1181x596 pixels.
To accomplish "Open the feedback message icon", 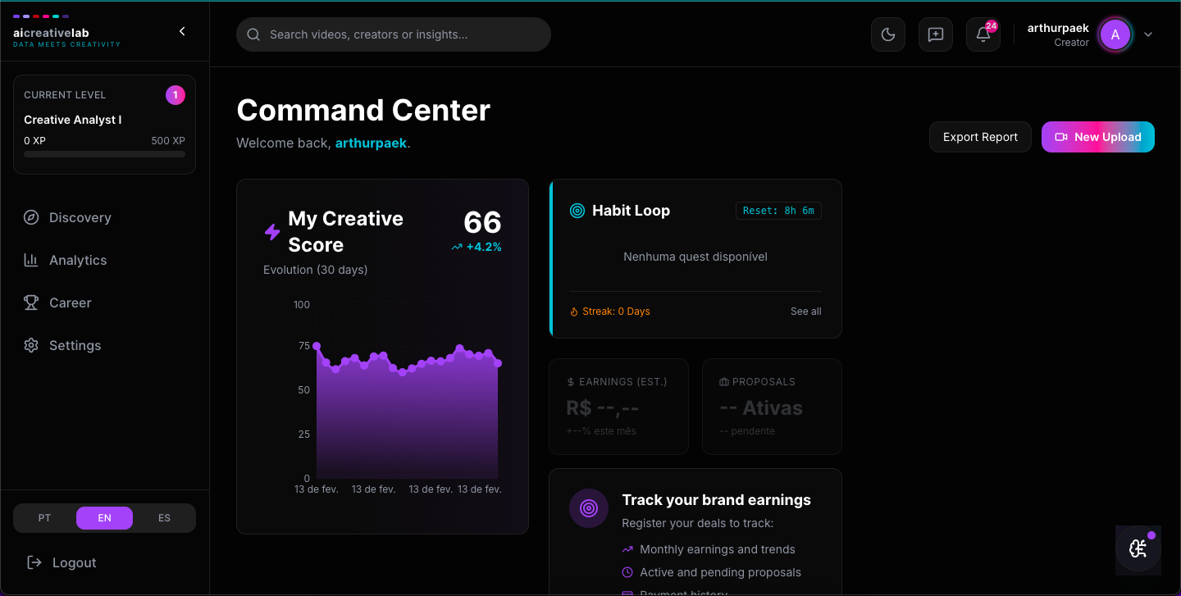I will coord(935,34).
